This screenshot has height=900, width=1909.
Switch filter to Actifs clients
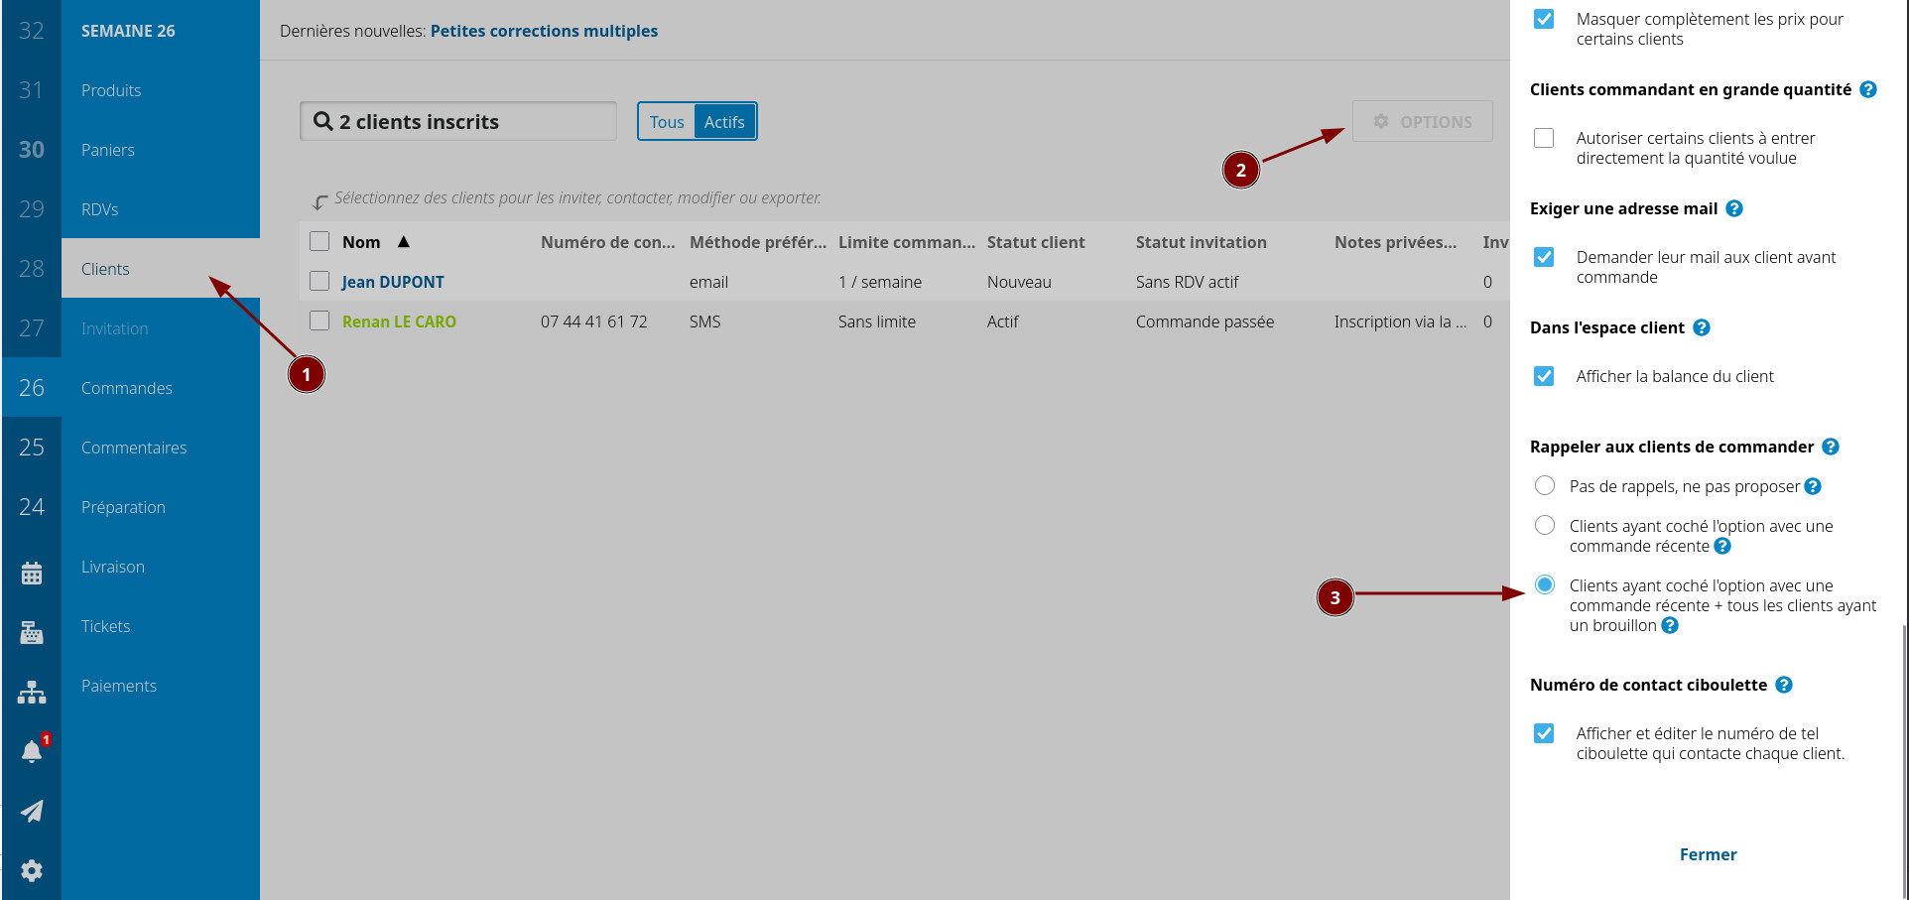pyautogui.click(x=724, y=122)
